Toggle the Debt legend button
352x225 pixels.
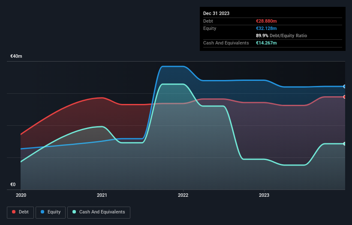(x=21, y=212)
